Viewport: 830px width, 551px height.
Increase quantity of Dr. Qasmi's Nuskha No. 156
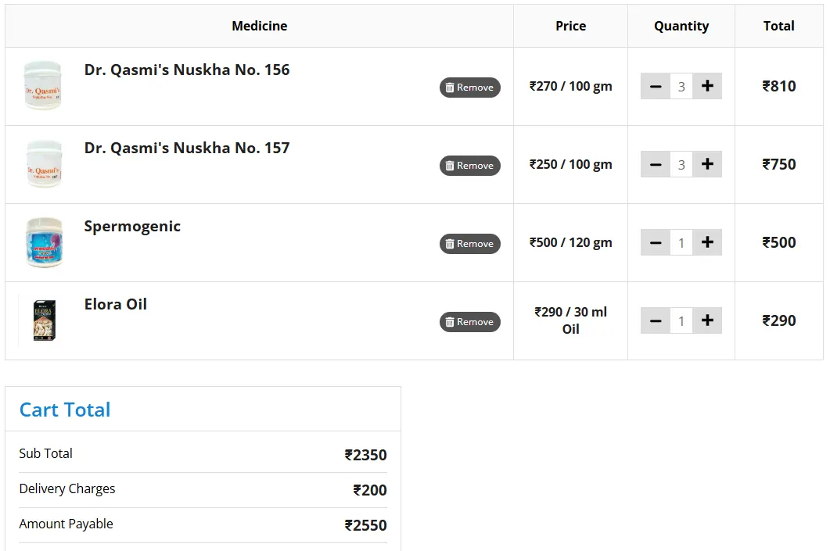[707, 86]
